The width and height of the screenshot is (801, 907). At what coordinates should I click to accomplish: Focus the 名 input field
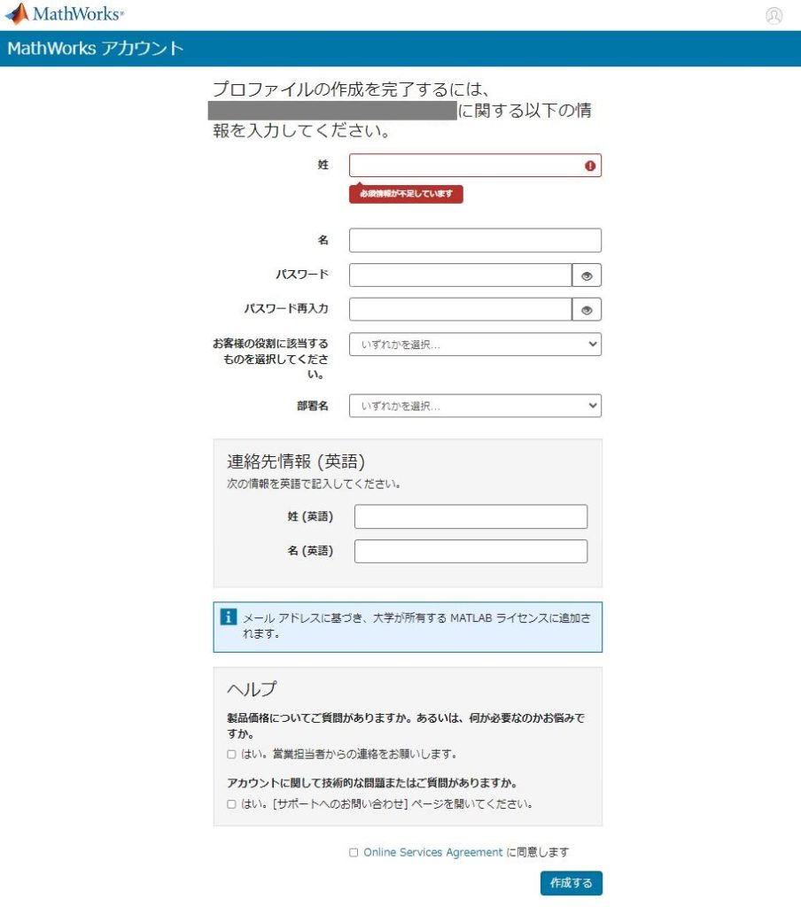475,241
